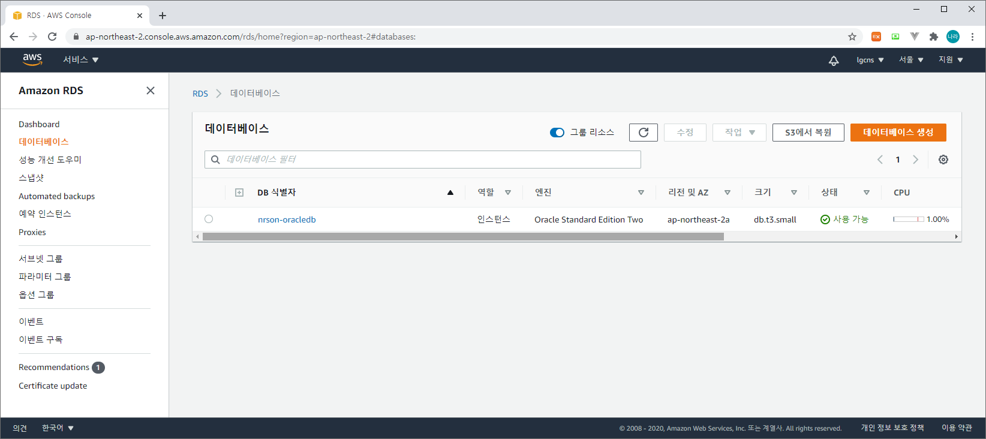Reload the browser page
This screenshot has height=439, width=986.
tap(52, 37)
